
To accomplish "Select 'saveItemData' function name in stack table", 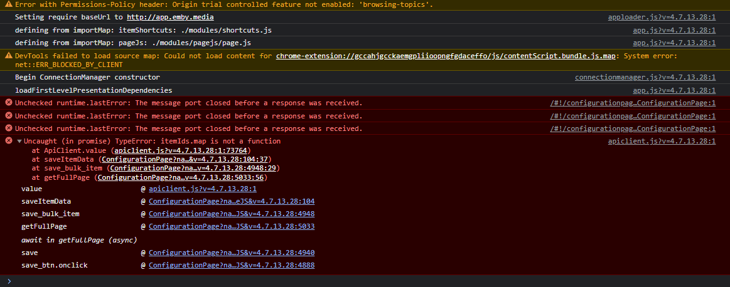I will click(x=46, y=201).
